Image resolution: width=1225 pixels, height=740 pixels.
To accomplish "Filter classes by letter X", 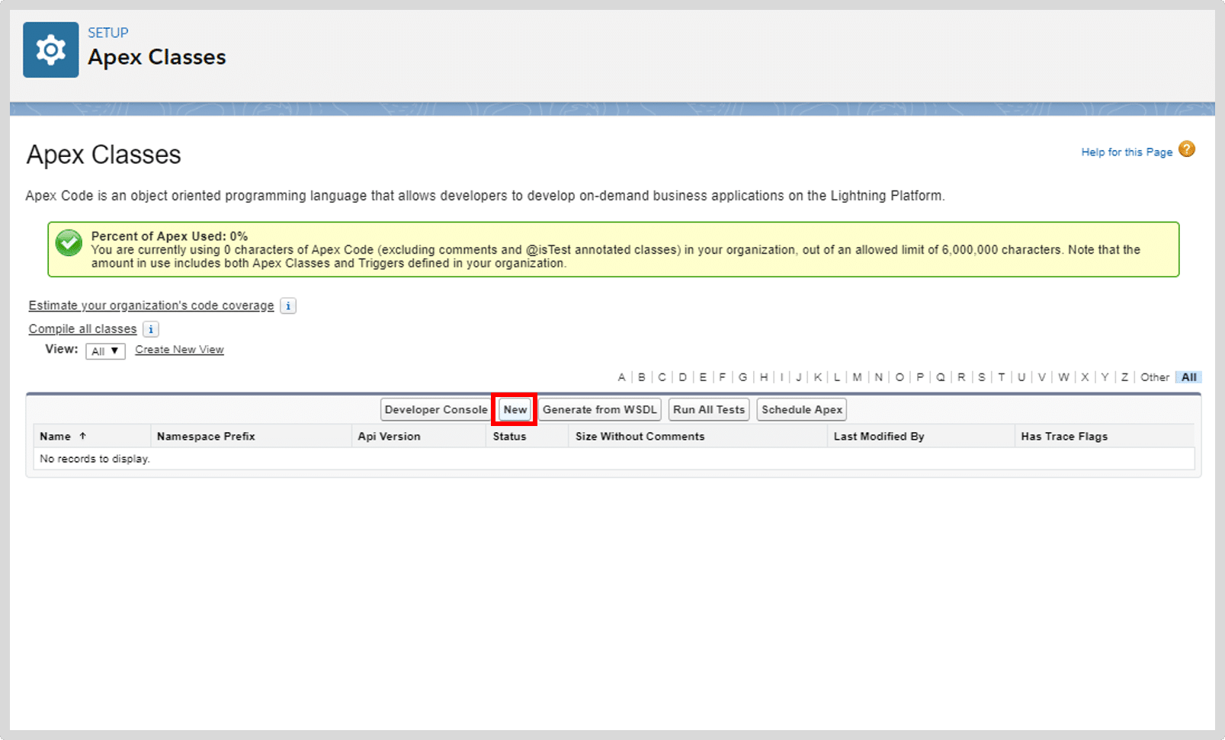I will [x=1085, y=377].
